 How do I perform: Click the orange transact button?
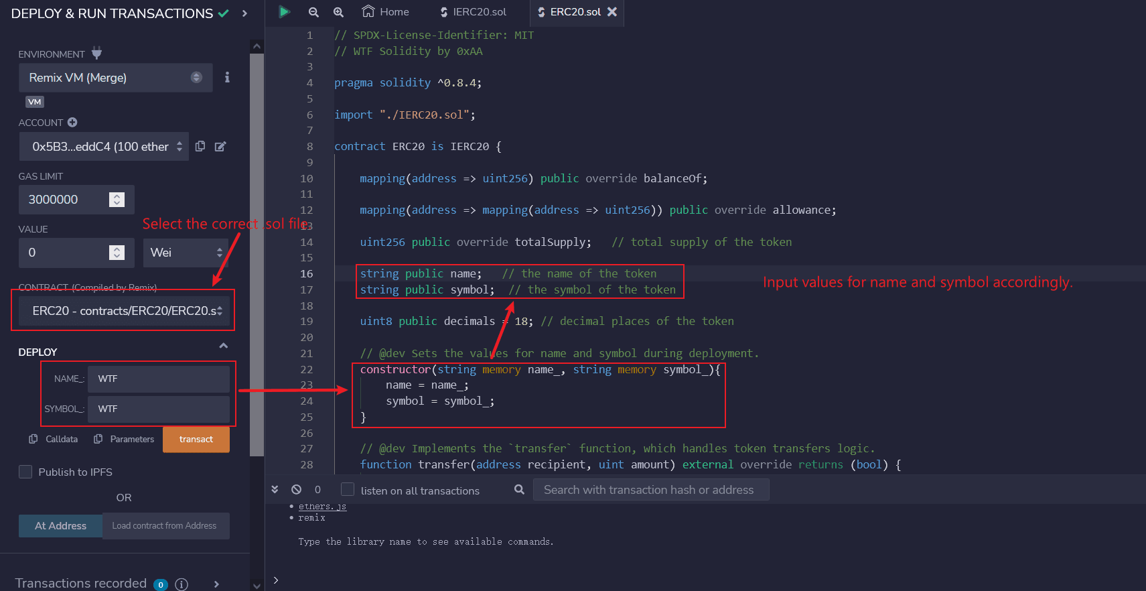(x=196, y=440)
